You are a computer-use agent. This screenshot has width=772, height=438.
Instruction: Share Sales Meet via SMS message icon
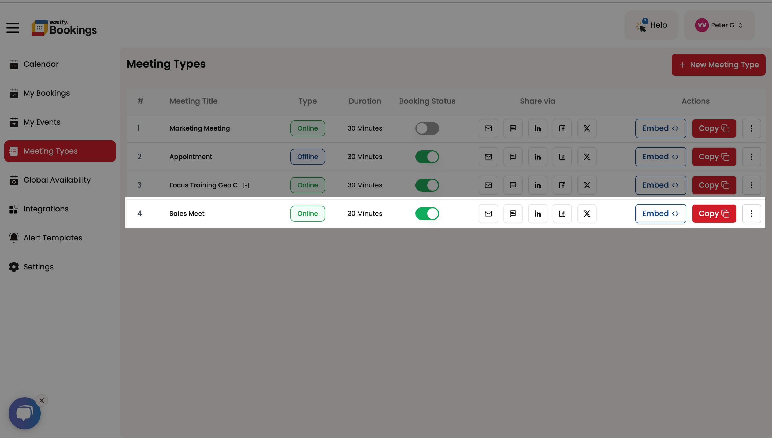pos(513,214)
